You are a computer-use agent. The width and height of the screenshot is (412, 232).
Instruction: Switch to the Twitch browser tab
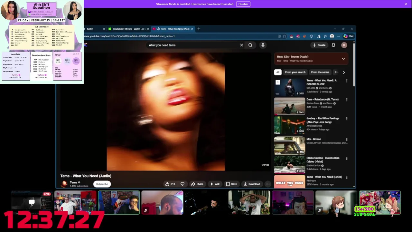tap(94, 29)
